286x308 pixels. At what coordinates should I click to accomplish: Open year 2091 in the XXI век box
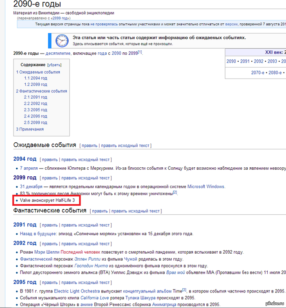click(245, 61)
